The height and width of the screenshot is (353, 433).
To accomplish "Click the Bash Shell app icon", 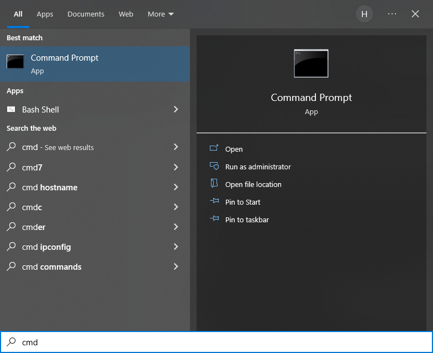I will coord(11,110).
